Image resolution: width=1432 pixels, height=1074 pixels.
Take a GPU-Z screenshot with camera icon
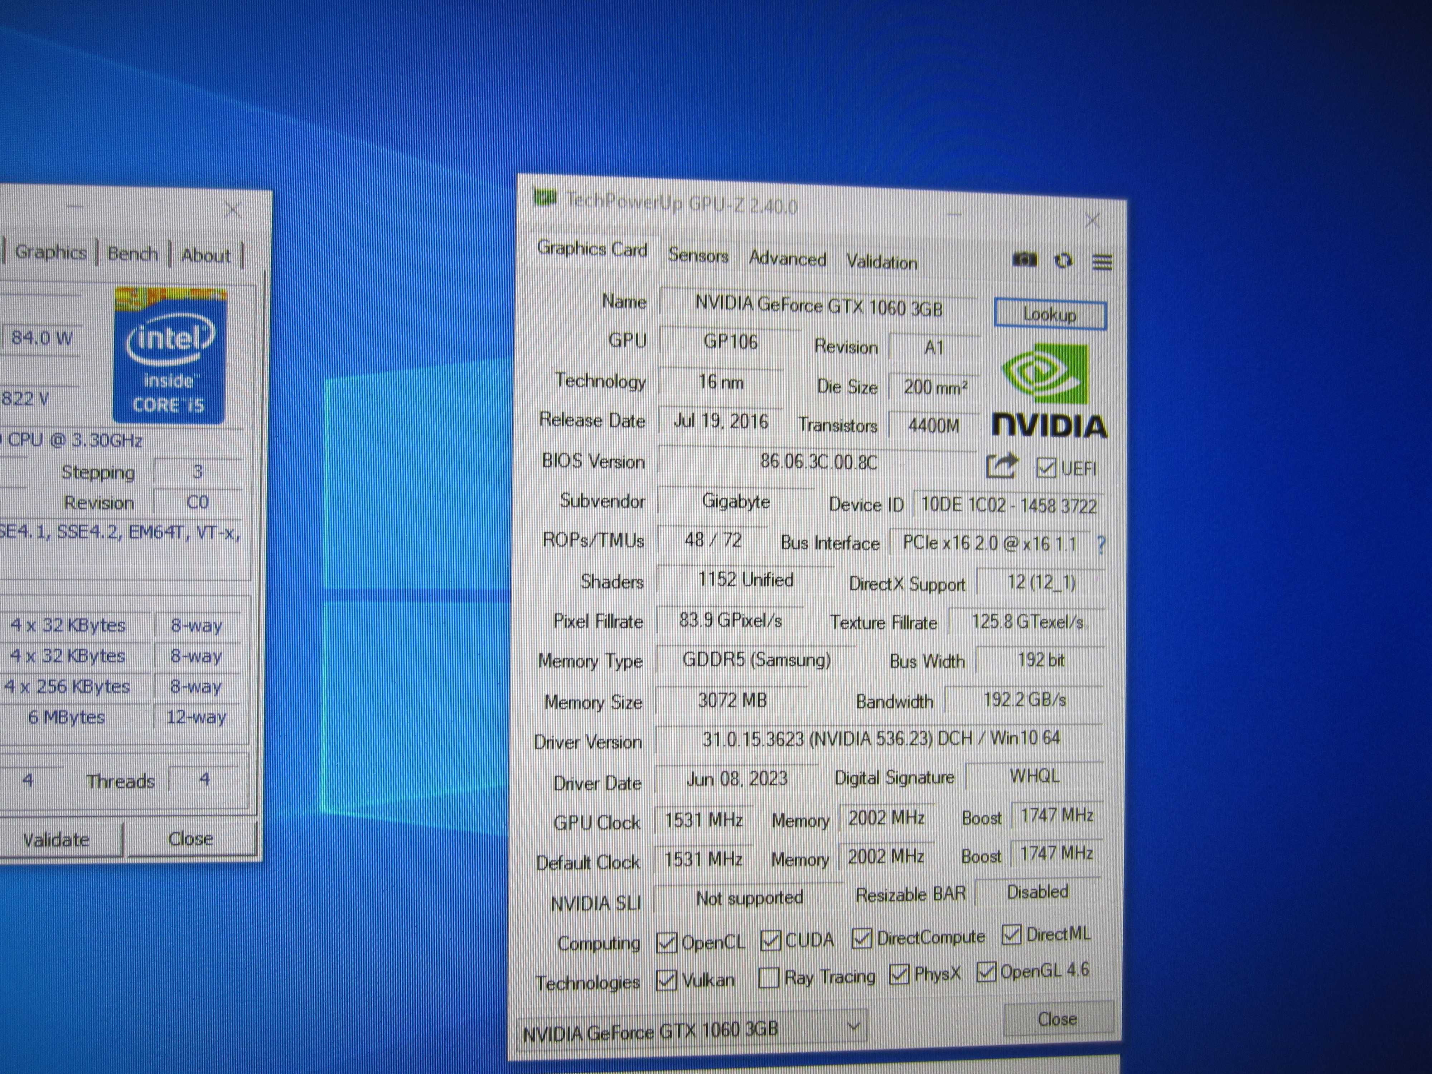tap(1024, 260)
